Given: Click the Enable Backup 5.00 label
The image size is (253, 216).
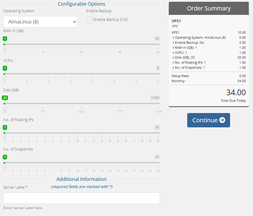Looking at the screenshot, I should pos(110,20).
